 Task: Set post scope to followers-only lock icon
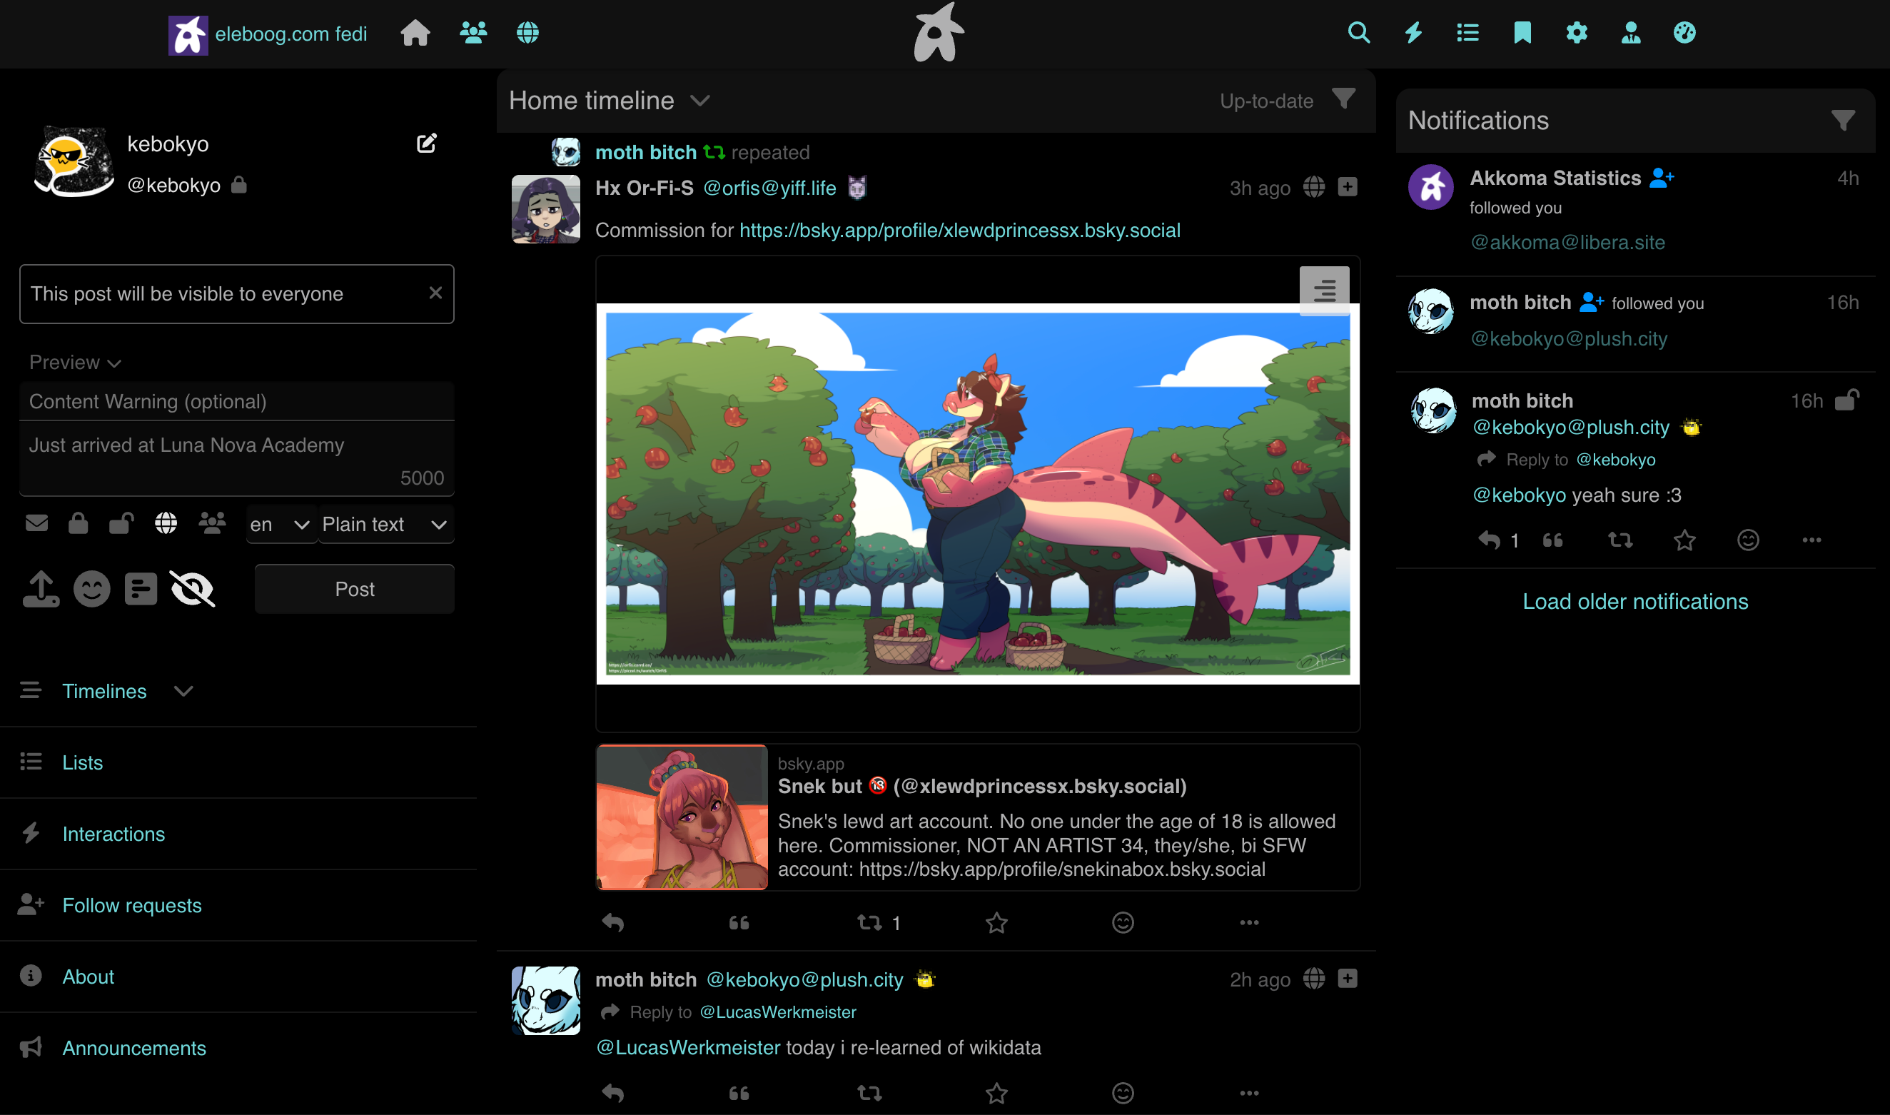click(78, 523)
